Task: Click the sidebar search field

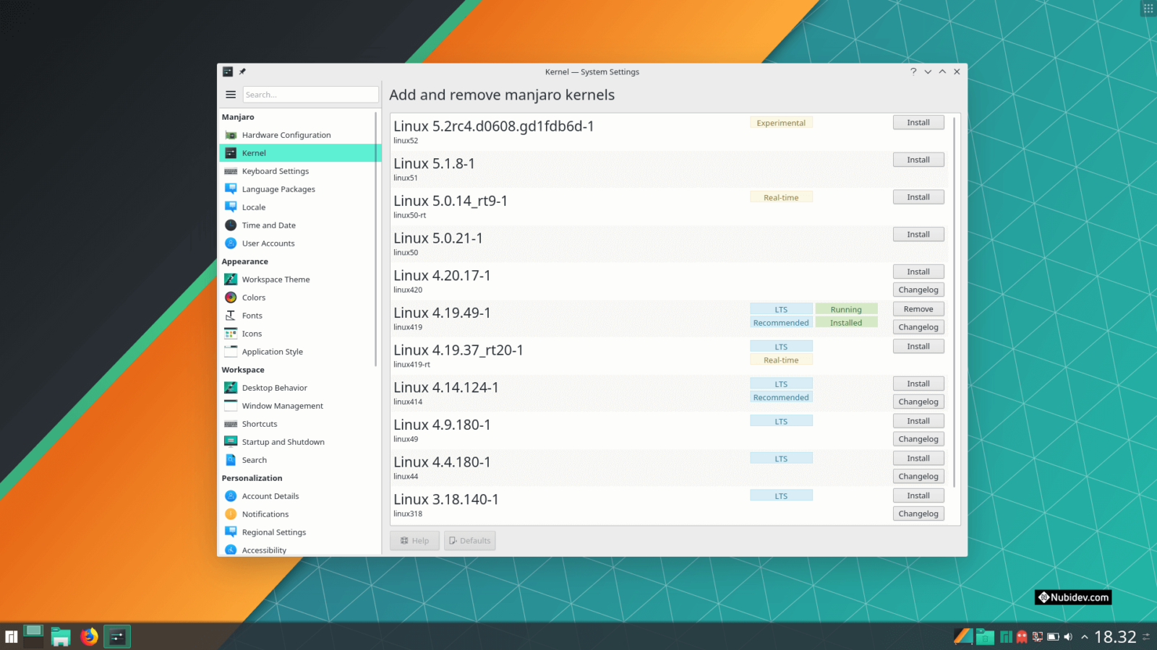Action: pos(310,94)
